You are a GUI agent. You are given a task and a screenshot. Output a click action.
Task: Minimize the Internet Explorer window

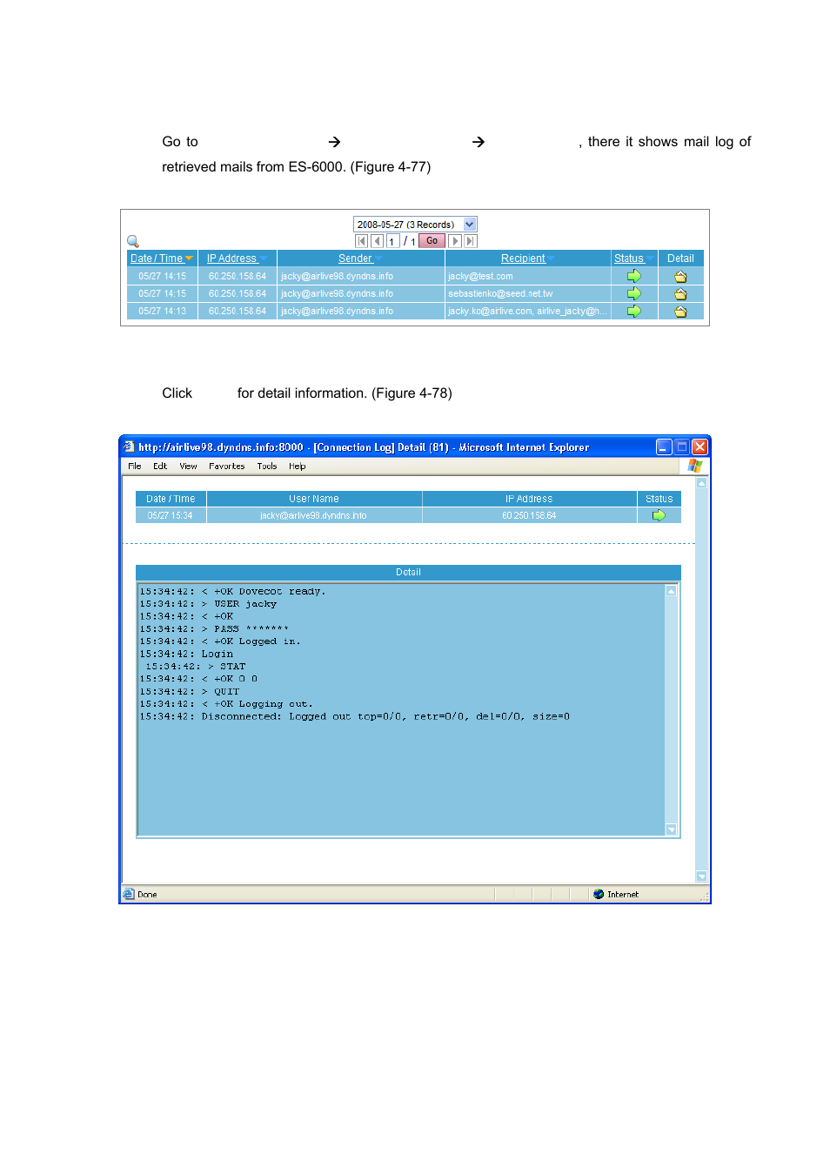[x=664, y=446]
